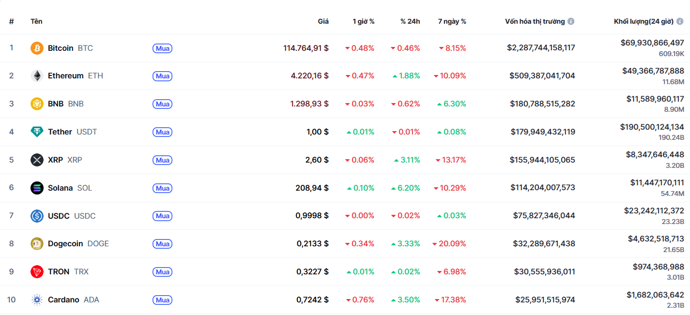Click the Bitcoin coin logo icon
690x315 pixels.
[x=37, y=48]
